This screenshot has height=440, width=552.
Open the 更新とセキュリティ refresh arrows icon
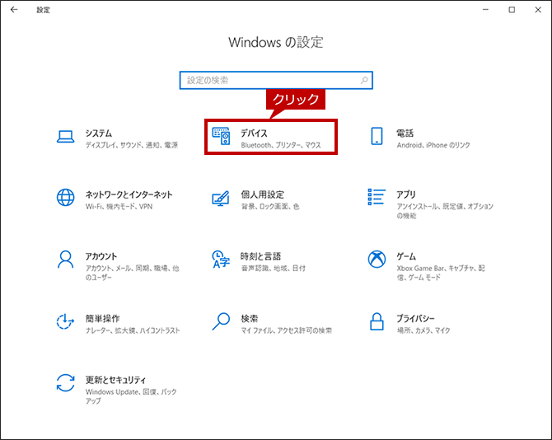tap(65, 383)
